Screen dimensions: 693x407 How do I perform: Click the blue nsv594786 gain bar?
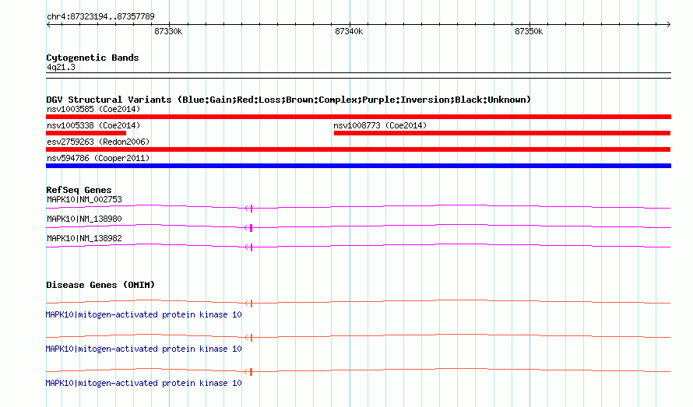358,166
